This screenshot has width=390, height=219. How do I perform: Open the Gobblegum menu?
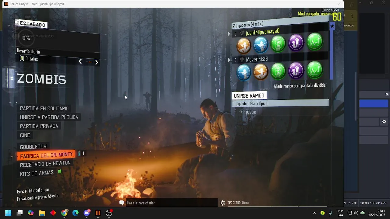pos(33,147)
